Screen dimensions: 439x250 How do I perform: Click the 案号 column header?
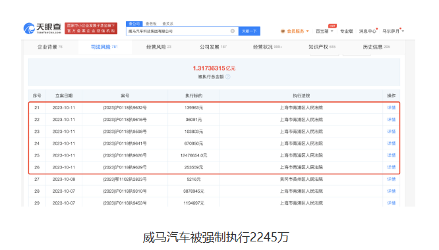125,96
